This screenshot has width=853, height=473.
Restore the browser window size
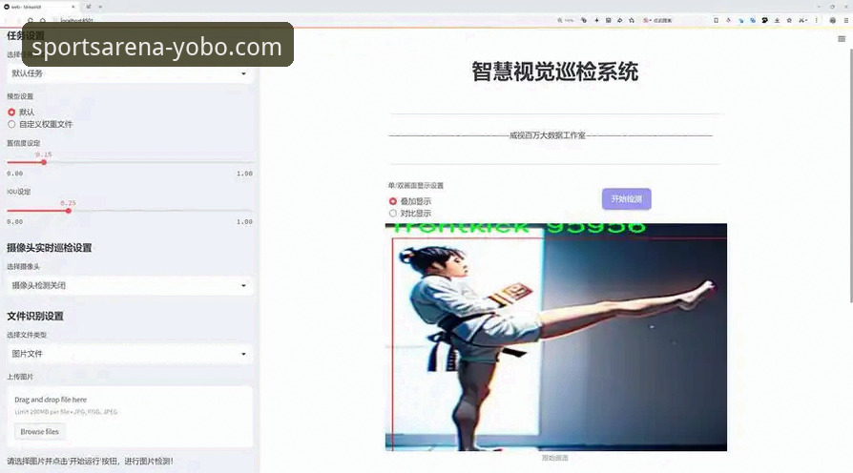[x=832, y=7]
